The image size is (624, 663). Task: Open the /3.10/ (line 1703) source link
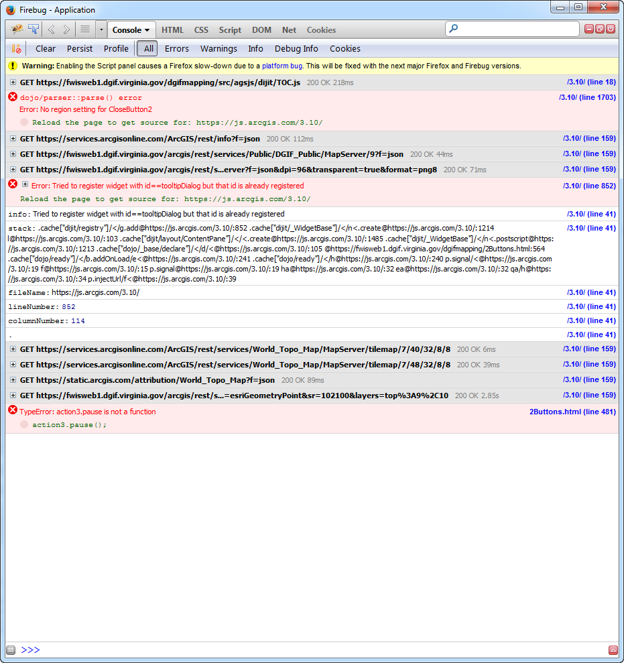tap(586, 98)
